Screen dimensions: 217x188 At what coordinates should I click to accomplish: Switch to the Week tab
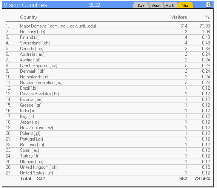(156, 6)
